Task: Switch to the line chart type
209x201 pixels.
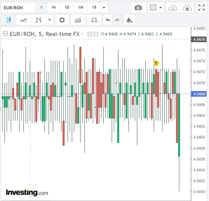Action: pos(24,20)
